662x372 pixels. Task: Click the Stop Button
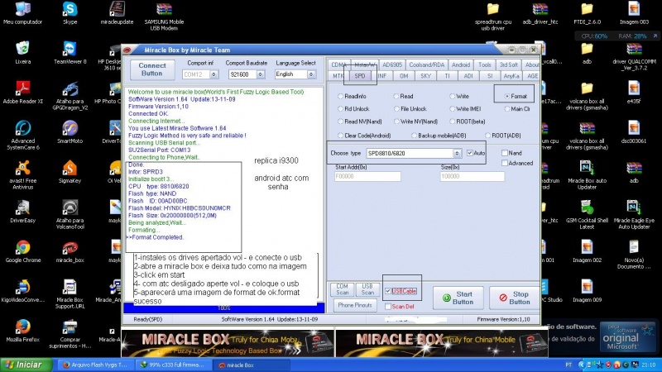(x=514, y=298)
